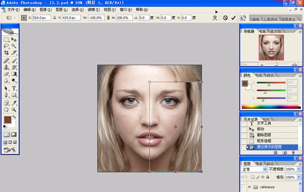Open the tool preset picker in options bar
The width and height of the screenshot is (304, 192).
click(x=10, y=18)
